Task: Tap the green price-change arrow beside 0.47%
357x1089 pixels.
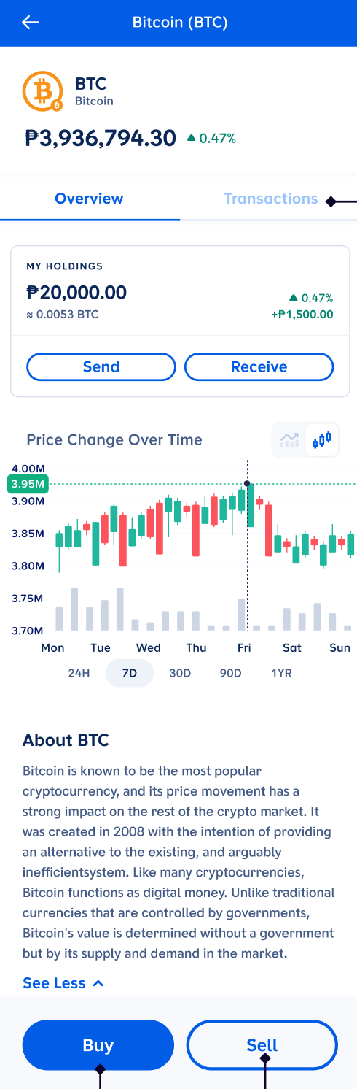Action: pos(191,138)
